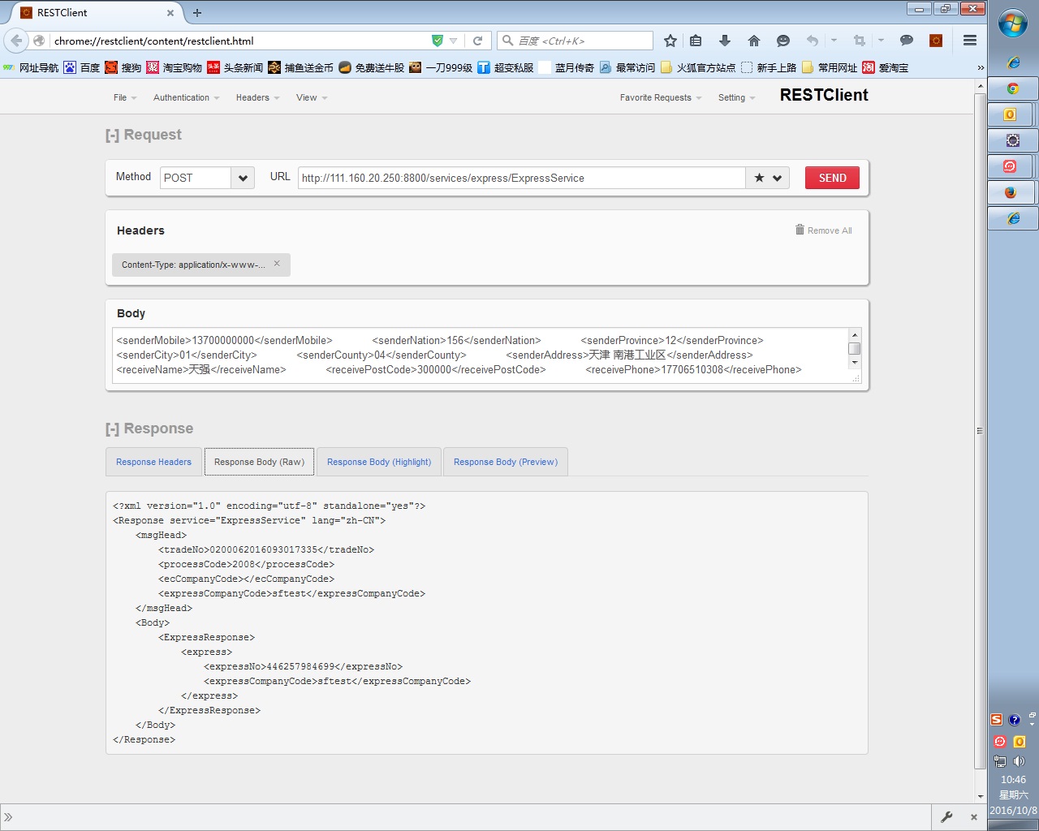Open the favorite URL star dropdown
Screen dimensions: 1039x831
click(768, 178)
